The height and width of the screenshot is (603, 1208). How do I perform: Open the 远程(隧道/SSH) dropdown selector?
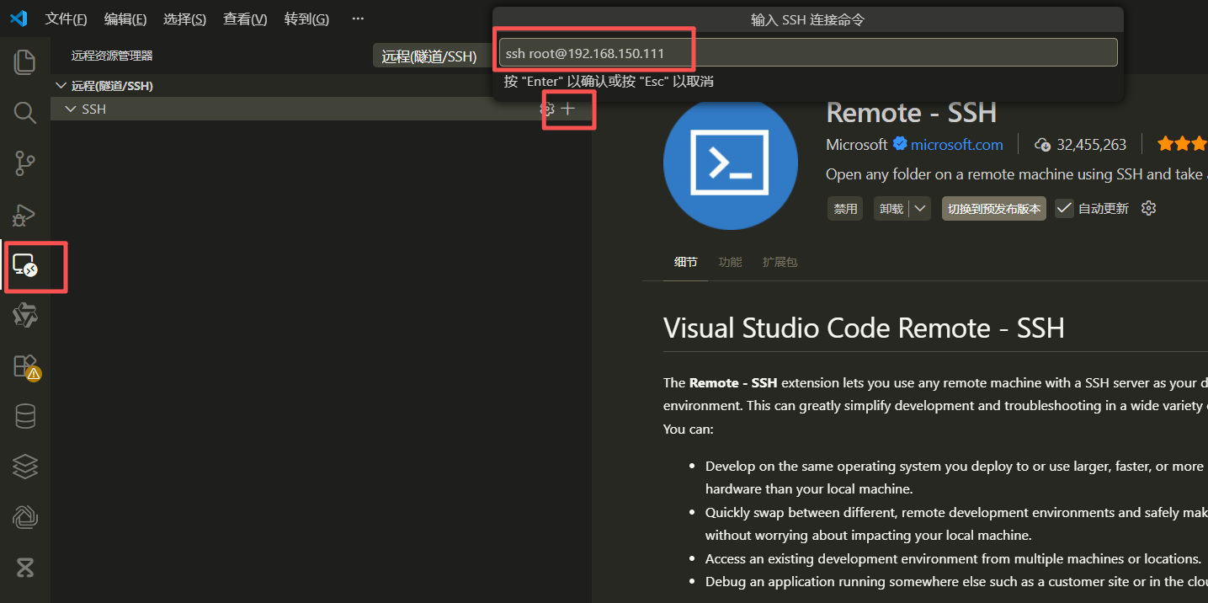point(429,56)
